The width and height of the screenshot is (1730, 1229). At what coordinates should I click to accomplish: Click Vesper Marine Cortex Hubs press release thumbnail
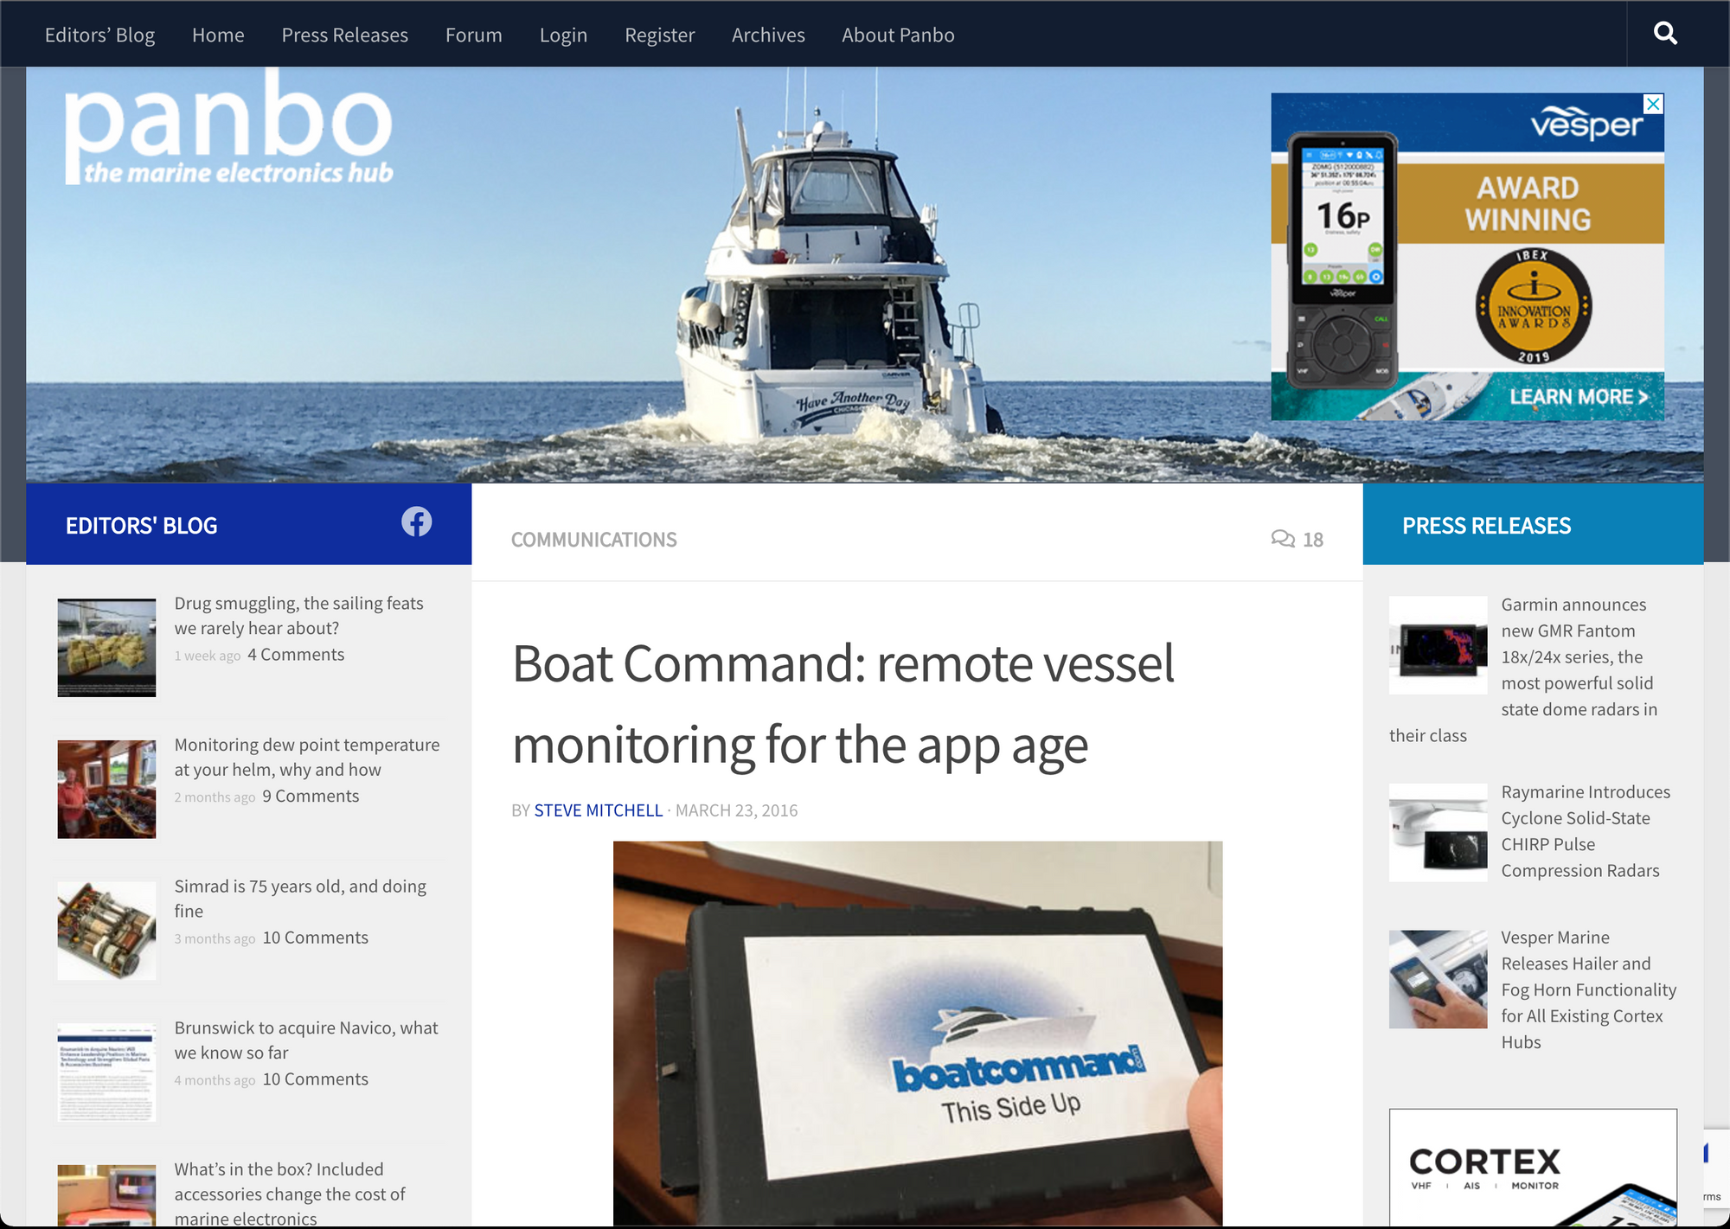[x=1438, y=979]
